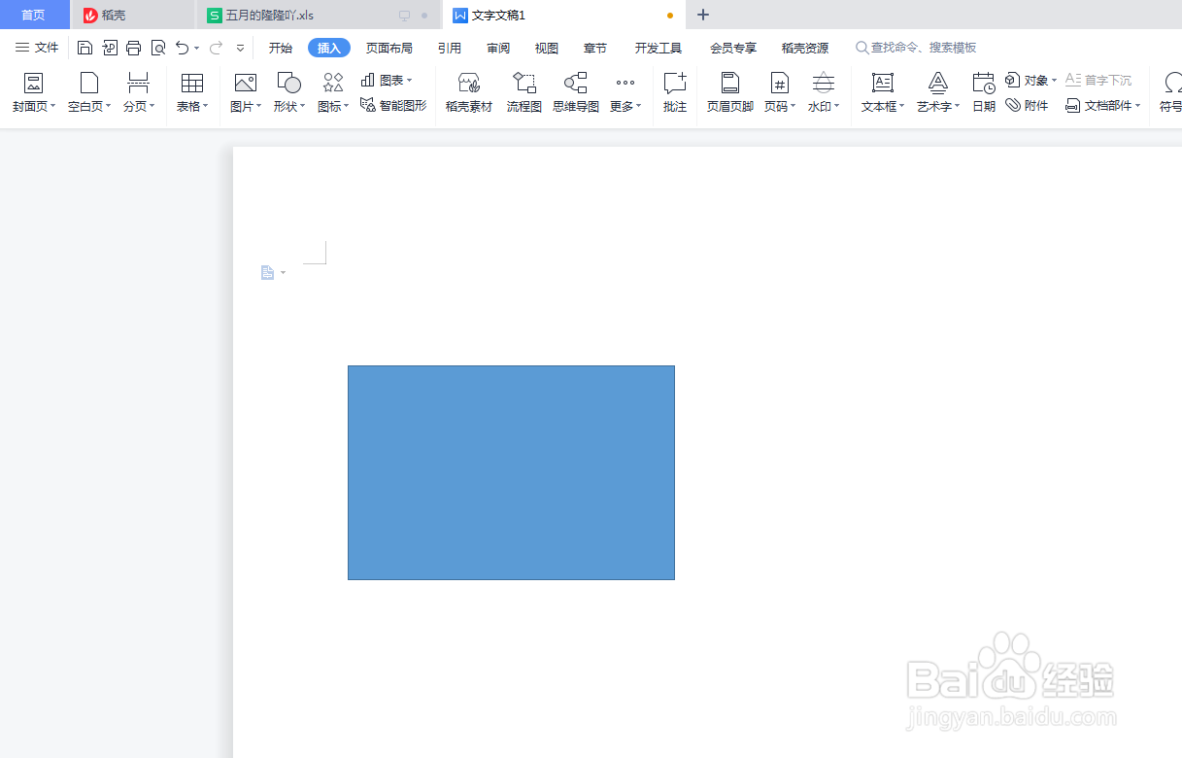
Task: Insert a flowchart (流程图)
Action: (x=524, y=92)
